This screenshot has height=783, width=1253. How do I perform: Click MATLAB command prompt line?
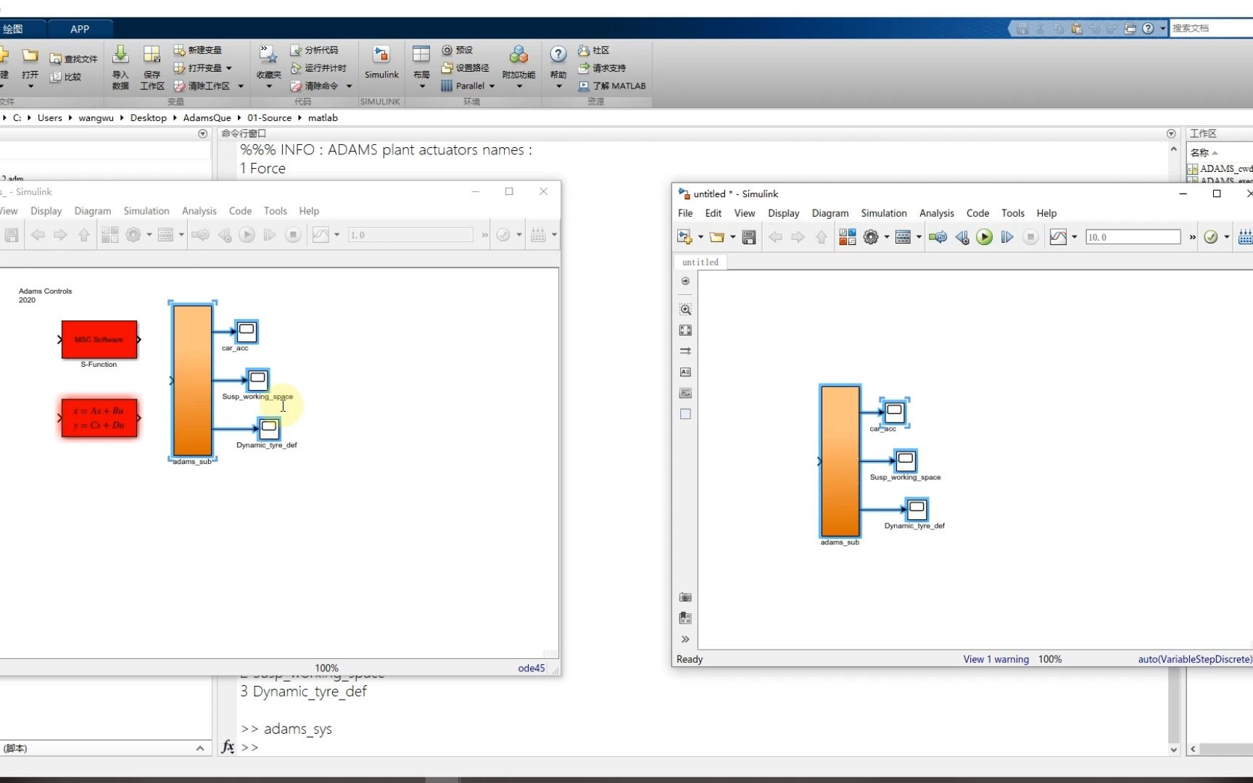[x=703, y=747]
